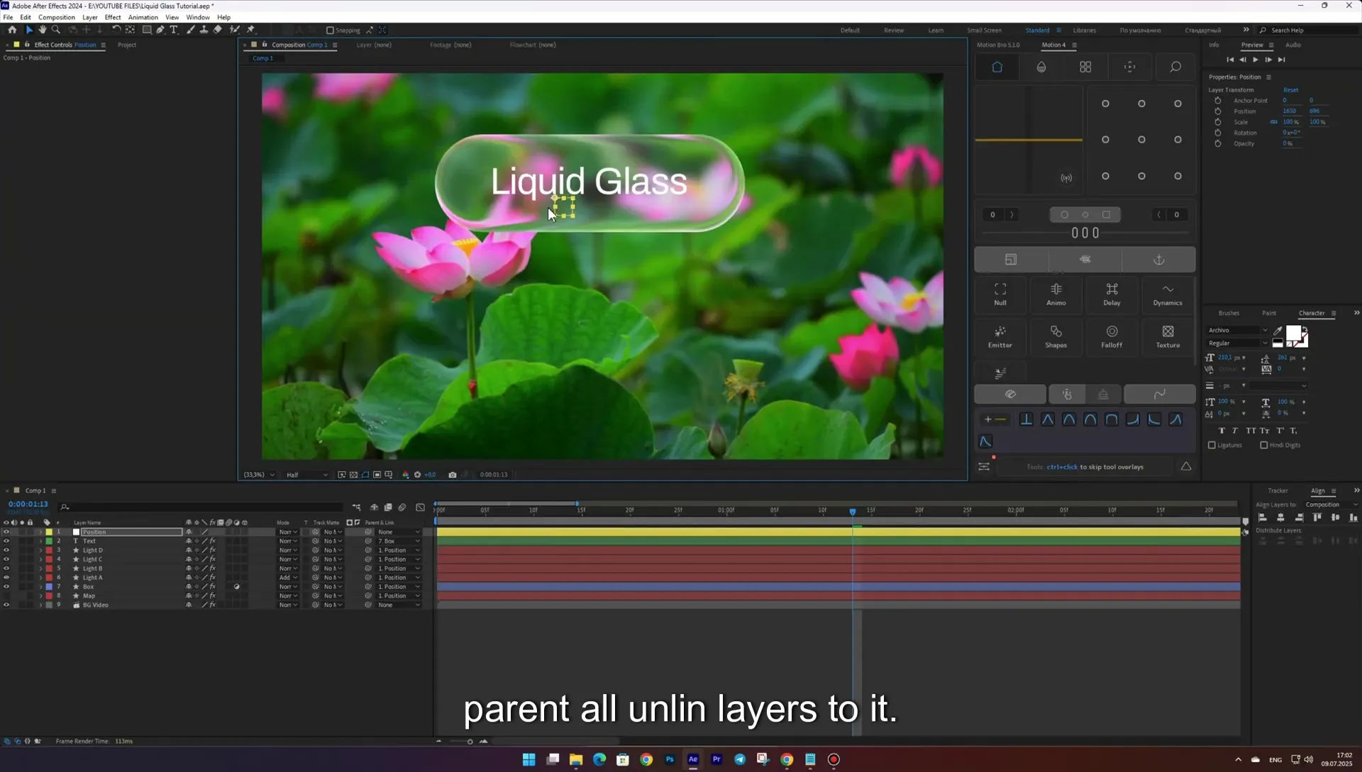Click Reset in Layer Transform properties

click(1290, 90)
